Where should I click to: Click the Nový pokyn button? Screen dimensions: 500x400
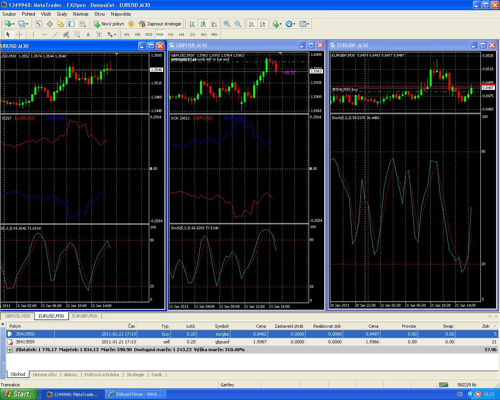pos(109,24)
